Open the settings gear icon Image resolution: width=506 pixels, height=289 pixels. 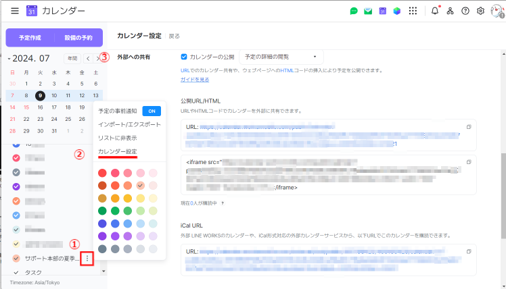480,11
